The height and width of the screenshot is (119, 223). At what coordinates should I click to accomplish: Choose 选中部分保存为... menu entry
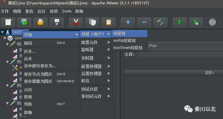pyautogui.click(x=51, y=66)
